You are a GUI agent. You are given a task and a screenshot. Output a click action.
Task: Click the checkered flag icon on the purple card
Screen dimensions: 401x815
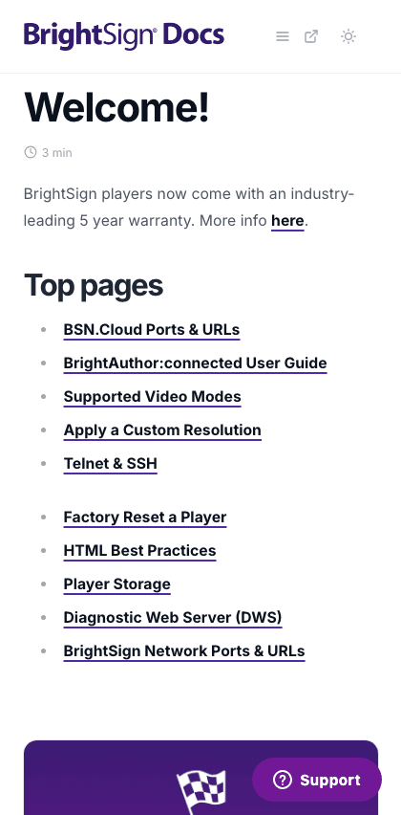[201, 792]
